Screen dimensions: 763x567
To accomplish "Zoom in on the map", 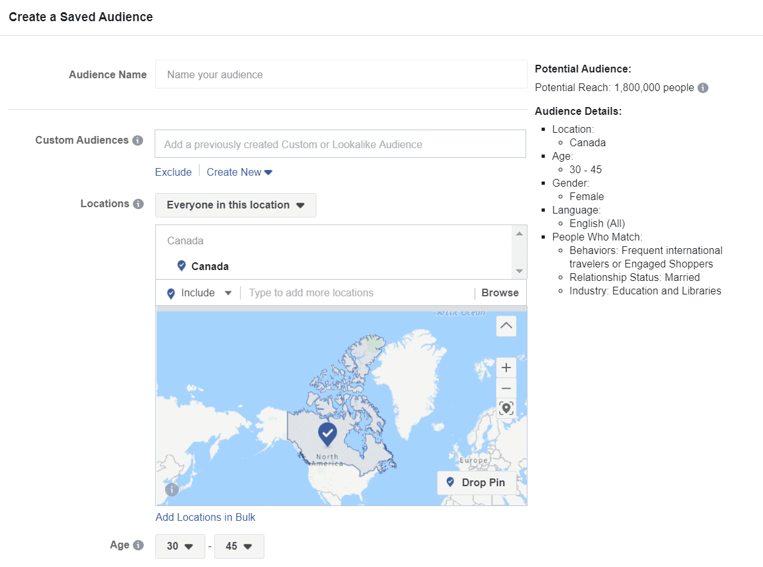I will (x=506, y=367).
